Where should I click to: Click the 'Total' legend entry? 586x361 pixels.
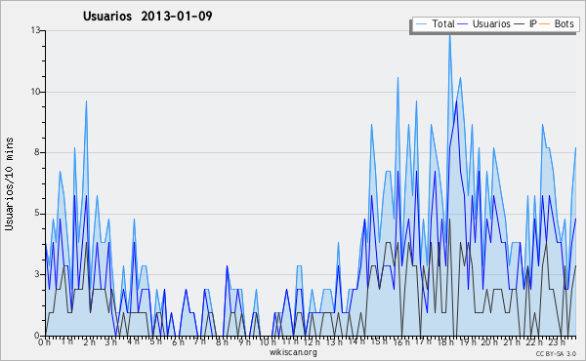(x=435, y=23)
